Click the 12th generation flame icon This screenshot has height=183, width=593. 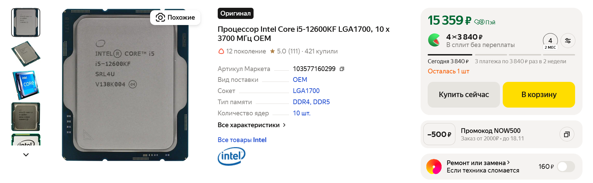click(221, 51)
